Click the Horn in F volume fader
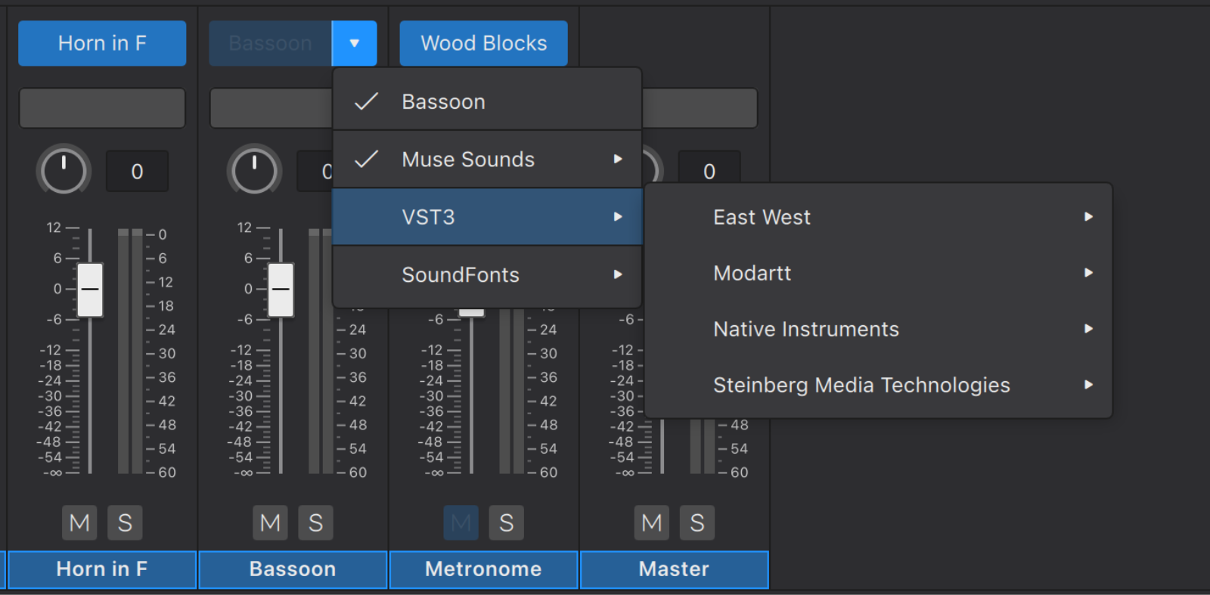Screen dimensions: 1210x595 90,290
